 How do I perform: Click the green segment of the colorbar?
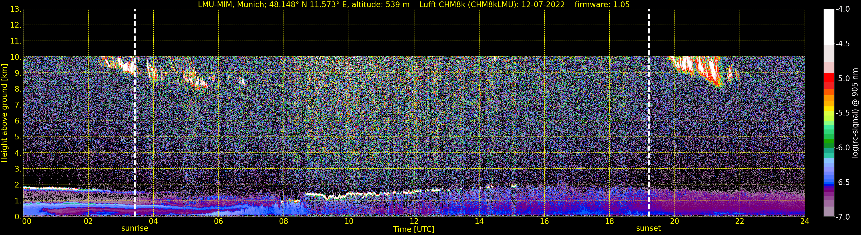coord(829,141)
